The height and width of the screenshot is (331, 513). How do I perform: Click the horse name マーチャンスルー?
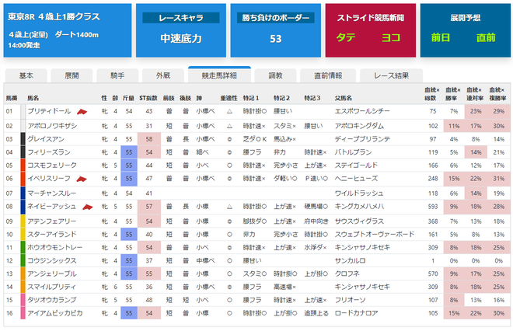click(52, 193)
